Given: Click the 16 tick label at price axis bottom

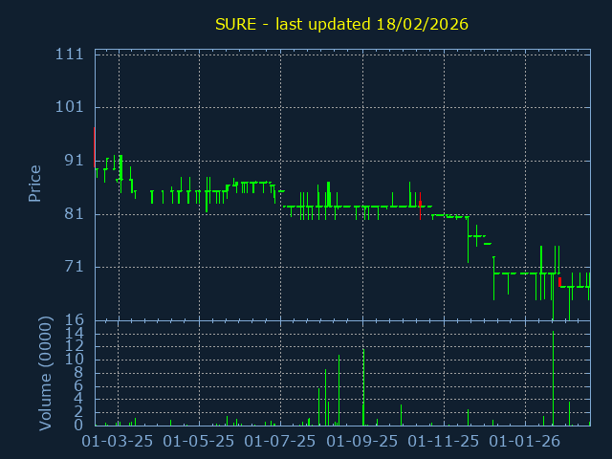Looking at the screenshot, I should [x=73, y=319].
